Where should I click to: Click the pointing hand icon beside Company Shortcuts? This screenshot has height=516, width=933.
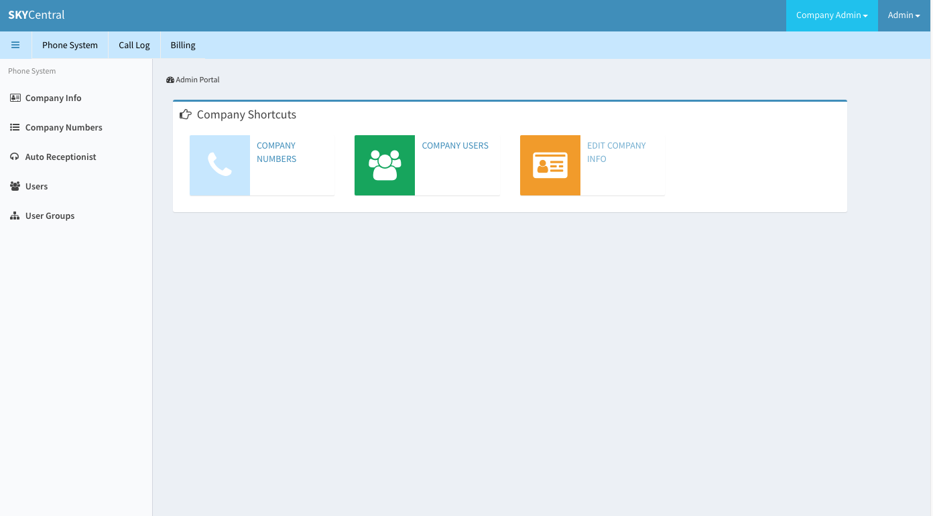tap(186, 114)
